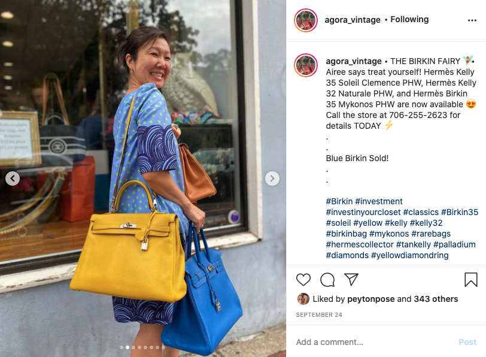Image resolution: width=486 pixels, height=357 pixels.
Task: Click the Post comment button
Action: 467,342
